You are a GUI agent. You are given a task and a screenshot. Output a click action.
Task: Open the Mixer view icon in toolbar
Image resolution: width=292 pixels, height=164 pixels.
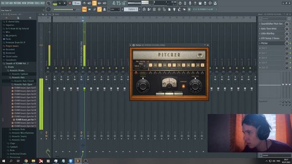tap(159, 9)
